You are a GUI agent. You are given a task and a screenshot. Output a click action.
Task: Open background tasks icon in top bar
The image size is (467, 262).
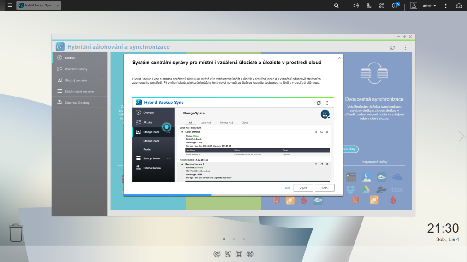click(368, 6)
